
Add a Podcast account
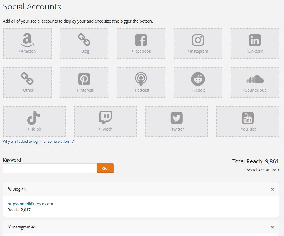(141, 82)
